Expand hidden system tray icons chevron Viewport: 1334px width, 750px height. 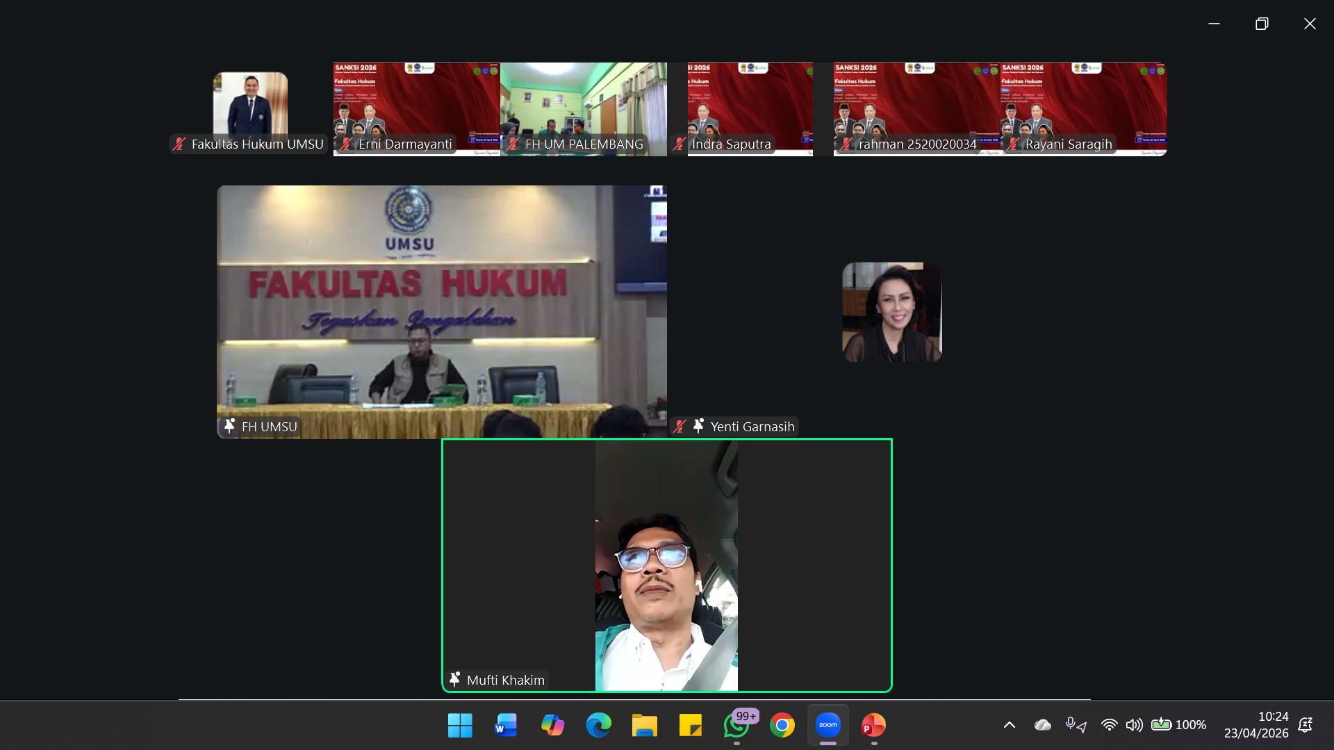(x=1010, y=725)
